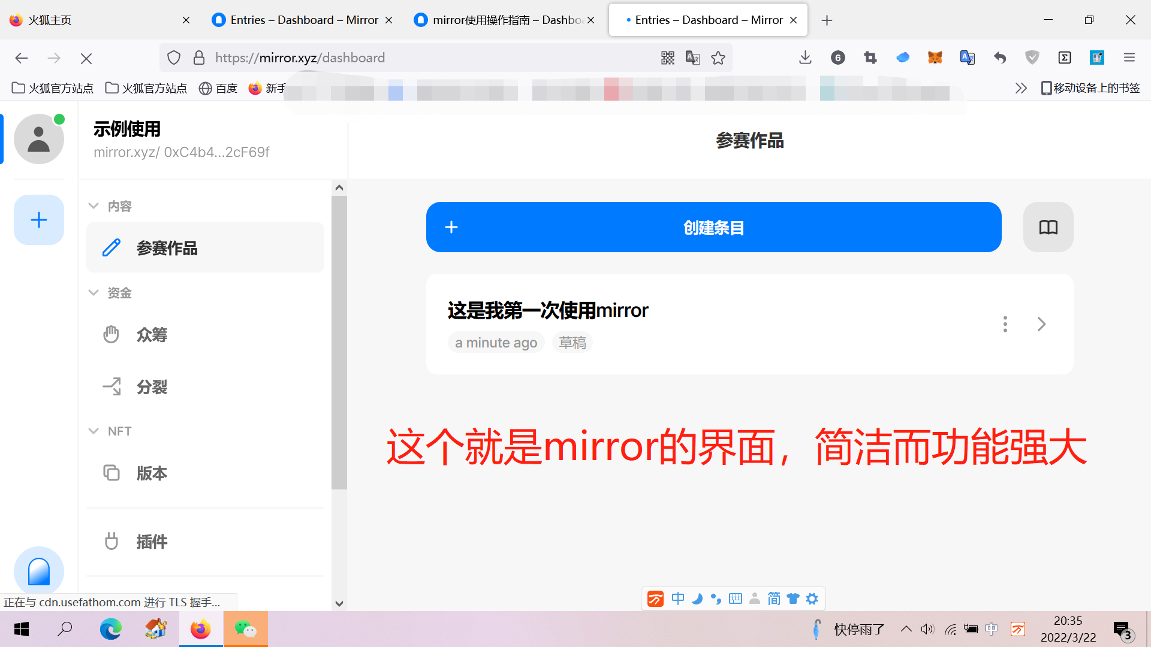
Task: Open the three-dot menu for 这是我第一次使用mirror entry
Action: tap(1005, 324)
